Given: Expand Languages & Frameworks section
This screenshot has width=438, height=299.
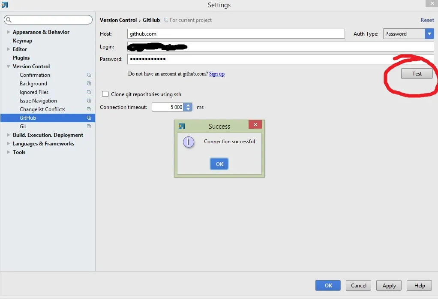Looking at the screenshot, I should coord(9,143).
